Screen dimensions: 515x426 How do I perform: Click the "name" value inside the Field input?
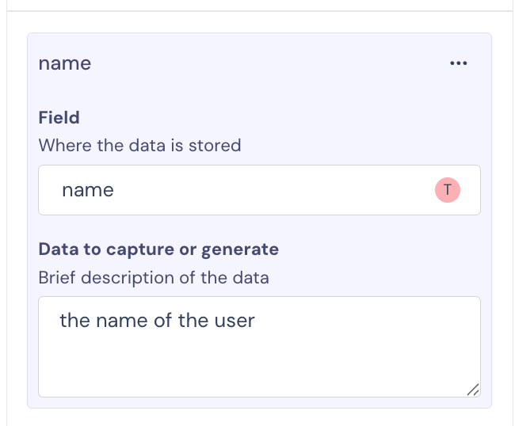88,190
